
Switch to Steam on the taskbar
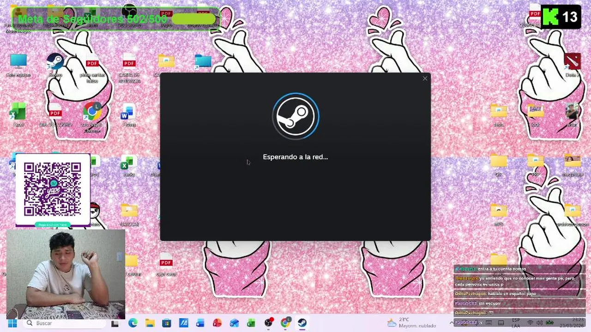(302, 323)
